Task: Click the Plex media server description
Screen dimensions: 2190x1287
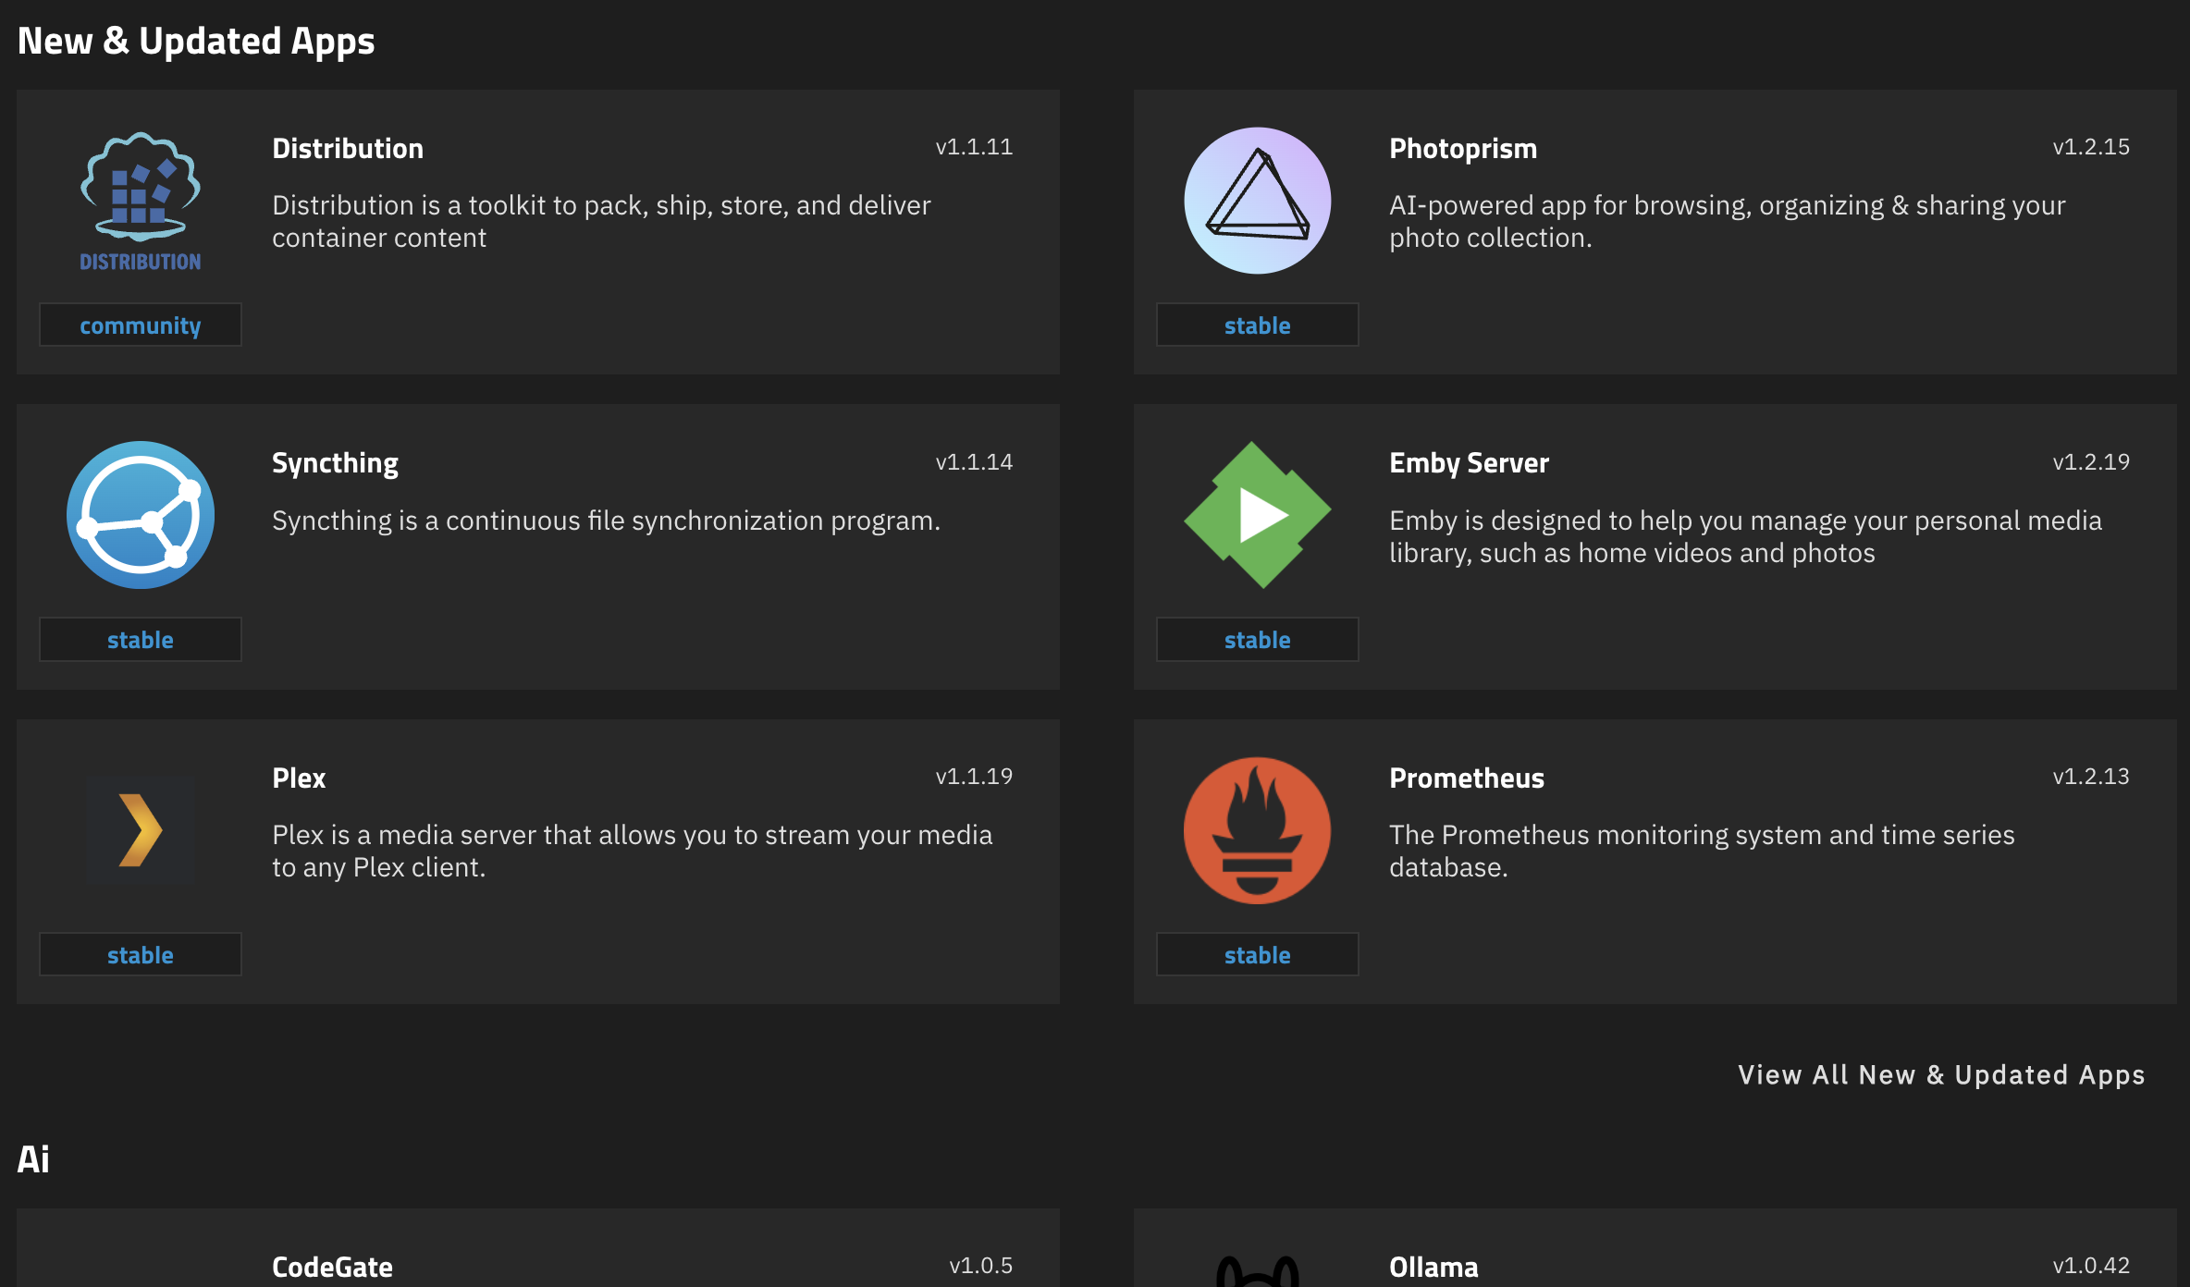Action: point(632,852)
